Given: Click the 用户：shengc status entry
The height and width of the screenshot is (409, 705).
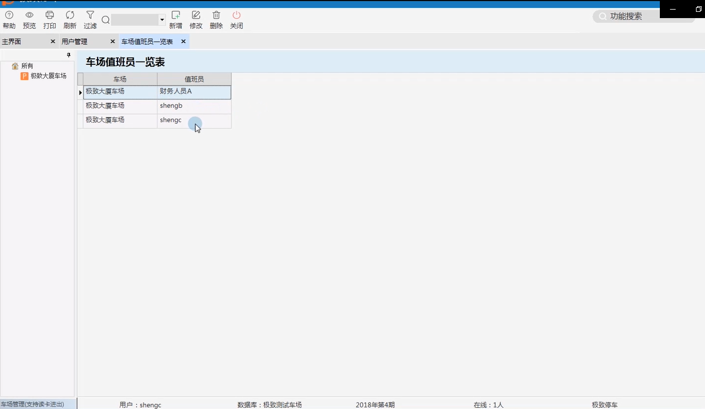Looking at the screenshot, I should 141,405.
